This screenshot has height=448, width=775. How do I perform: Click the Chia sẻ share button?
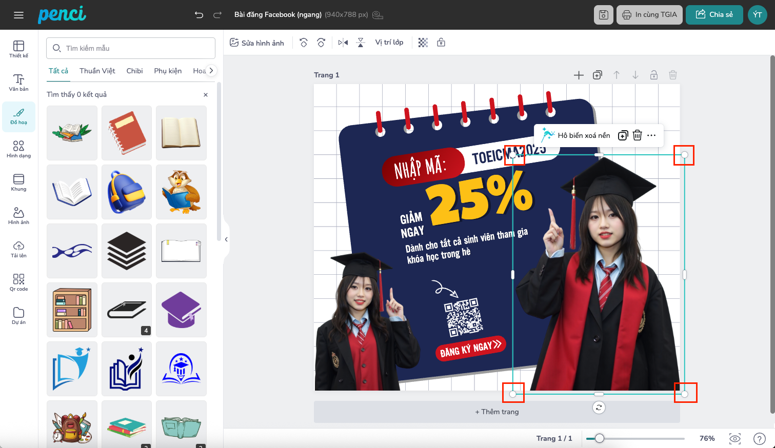(x=714, y=15)
